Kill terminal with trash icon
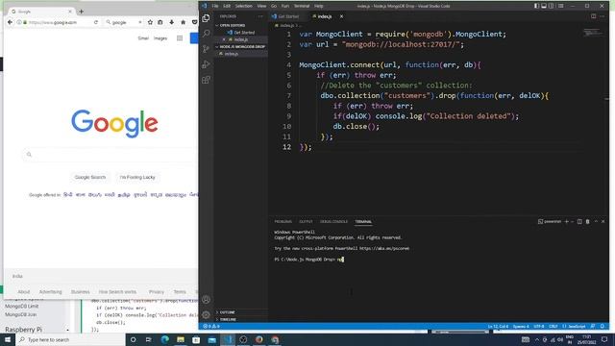The image size is (615, 346). pos(587,222)
